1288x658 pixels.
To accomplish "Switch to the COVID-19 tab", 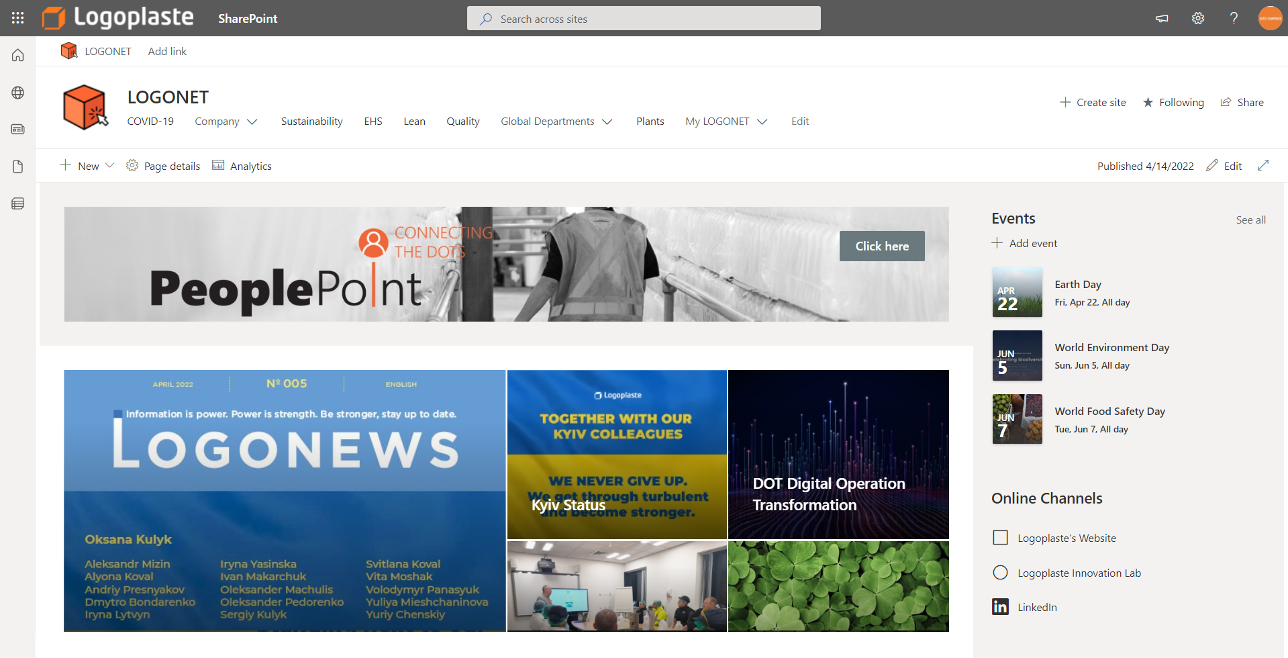I will 150,121.
